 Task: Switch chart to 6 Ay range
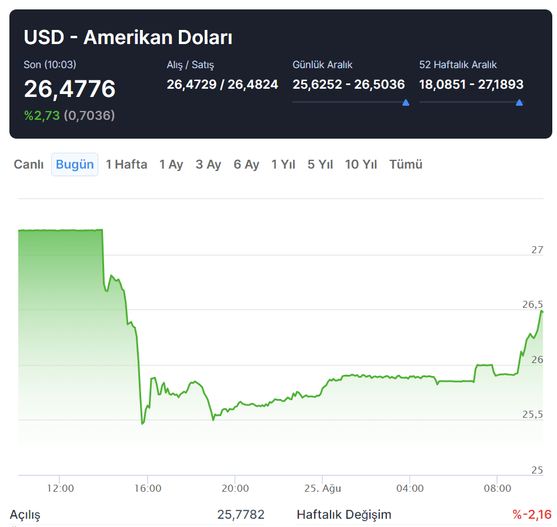click(x=246, y=165)
